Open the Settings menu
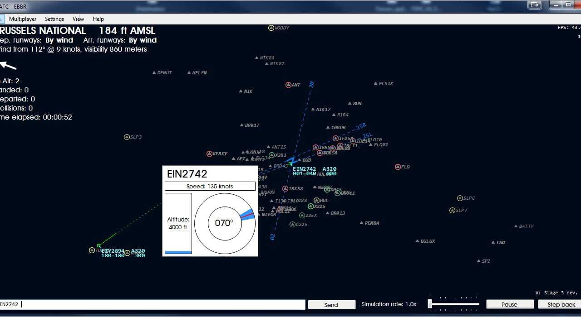This screenshot has height=317, width=581. coord(54,19)
